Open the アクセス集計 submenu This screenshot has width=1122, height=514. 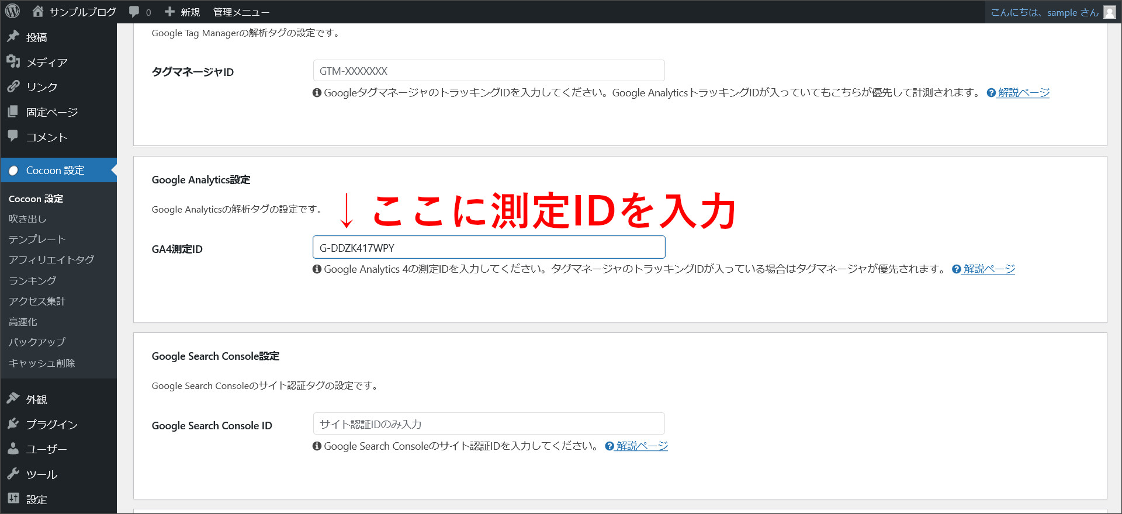coord(37,301)
